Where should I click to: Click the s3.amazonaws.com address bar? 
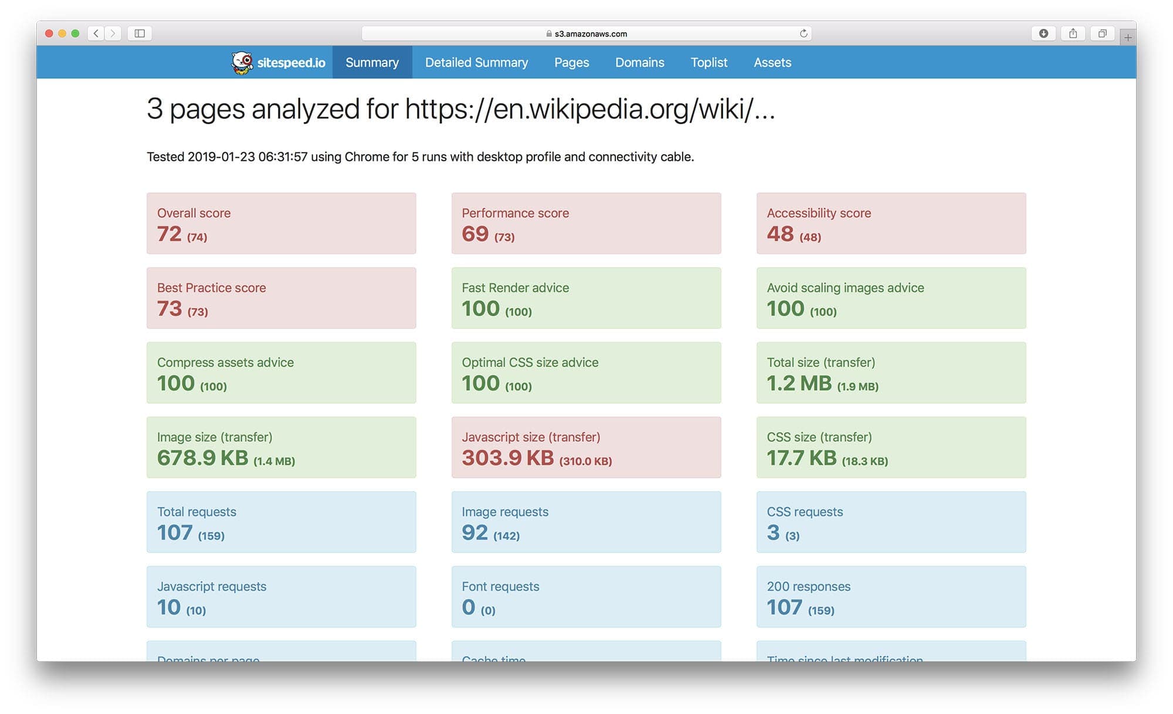tap(586, 33)
